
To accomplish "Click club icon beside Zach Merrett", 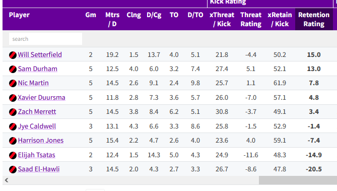I will [x=13, y=112].
